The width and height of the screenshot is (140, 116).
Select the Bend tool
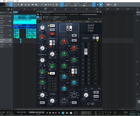(33, 5)
